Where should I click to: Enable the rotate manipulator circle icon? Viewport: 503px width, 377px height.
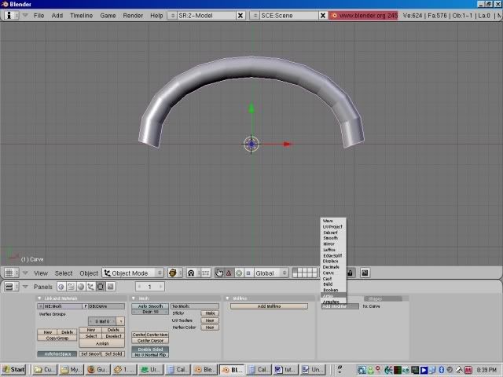pyautogui.click(x=239, y=273)
